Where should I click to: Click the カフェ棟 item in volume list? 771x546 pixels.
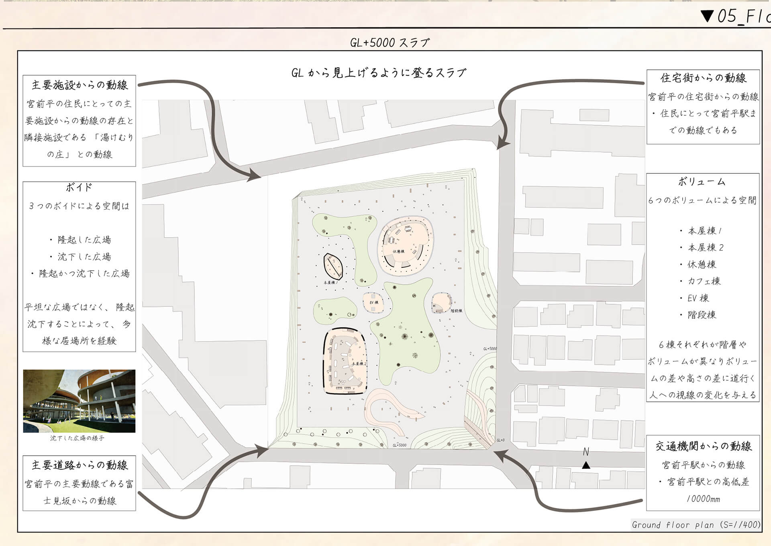point(704,281)
